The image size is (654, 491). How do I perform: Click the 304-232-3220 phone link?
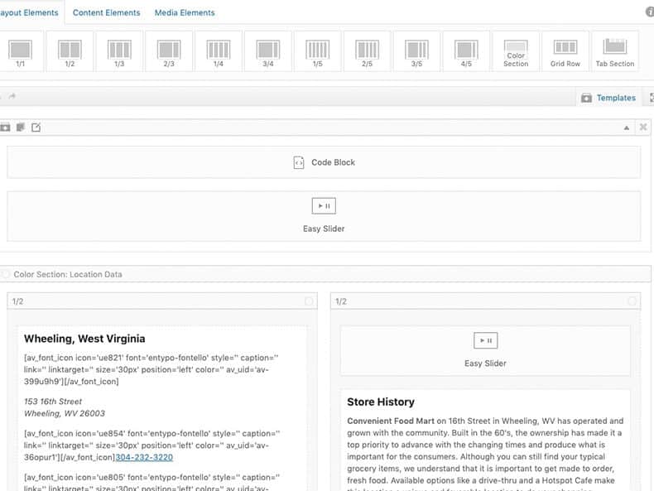coord(145,457)
